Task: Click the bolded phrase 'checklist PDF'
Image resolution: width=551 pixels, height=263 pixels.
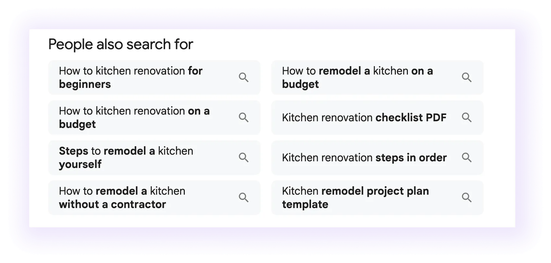Action: pos(411,118)
